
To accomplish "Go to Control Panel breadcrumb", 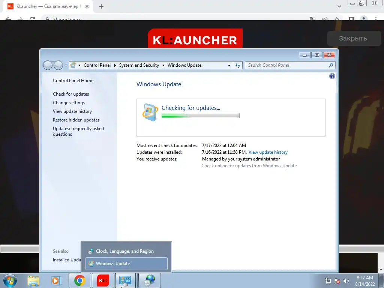I will (x=97, y=65).
